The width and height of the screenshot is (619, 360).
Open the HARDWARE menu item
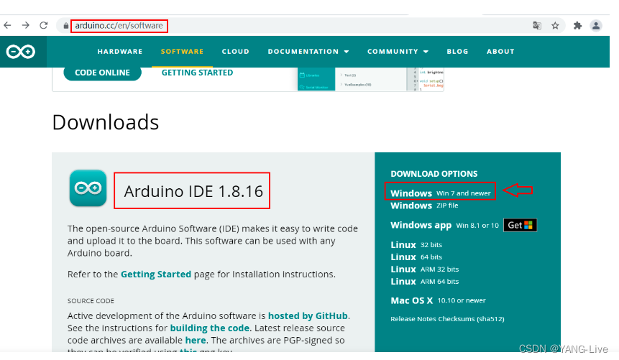coord(120,51)
